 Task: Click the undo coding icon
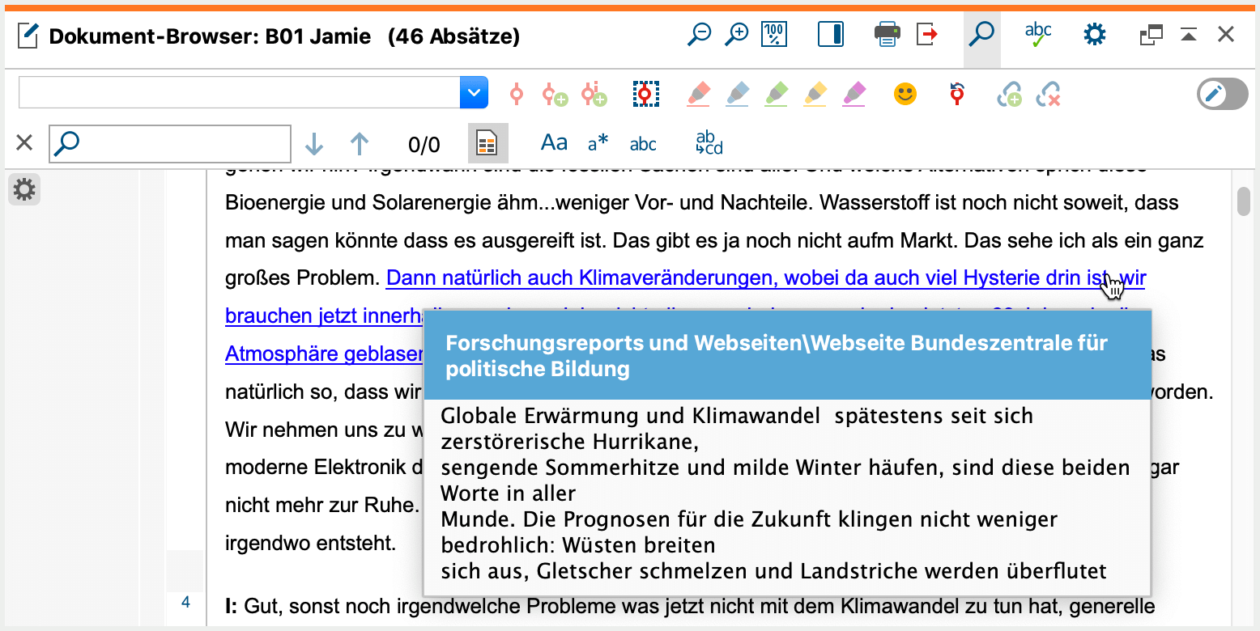click(957, 95)
